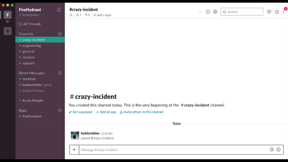The width and height of the screenshot is (288, 162).
Task: Click Set a purpose link
Action: [80, 112]
